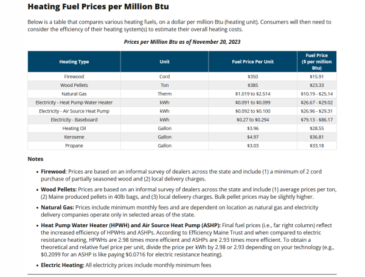The image size is (365, 277).
Task: Click the "Therm" unit cell
Action: click(x=164, y=94)
